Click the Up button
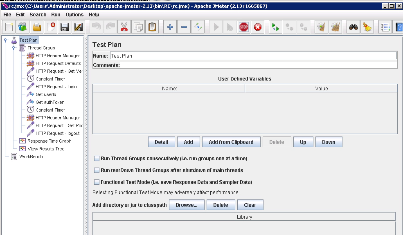 click(x=303, y=142)
